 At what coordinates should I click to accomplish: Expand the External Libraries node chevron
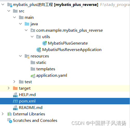click(x=3, y=114)
